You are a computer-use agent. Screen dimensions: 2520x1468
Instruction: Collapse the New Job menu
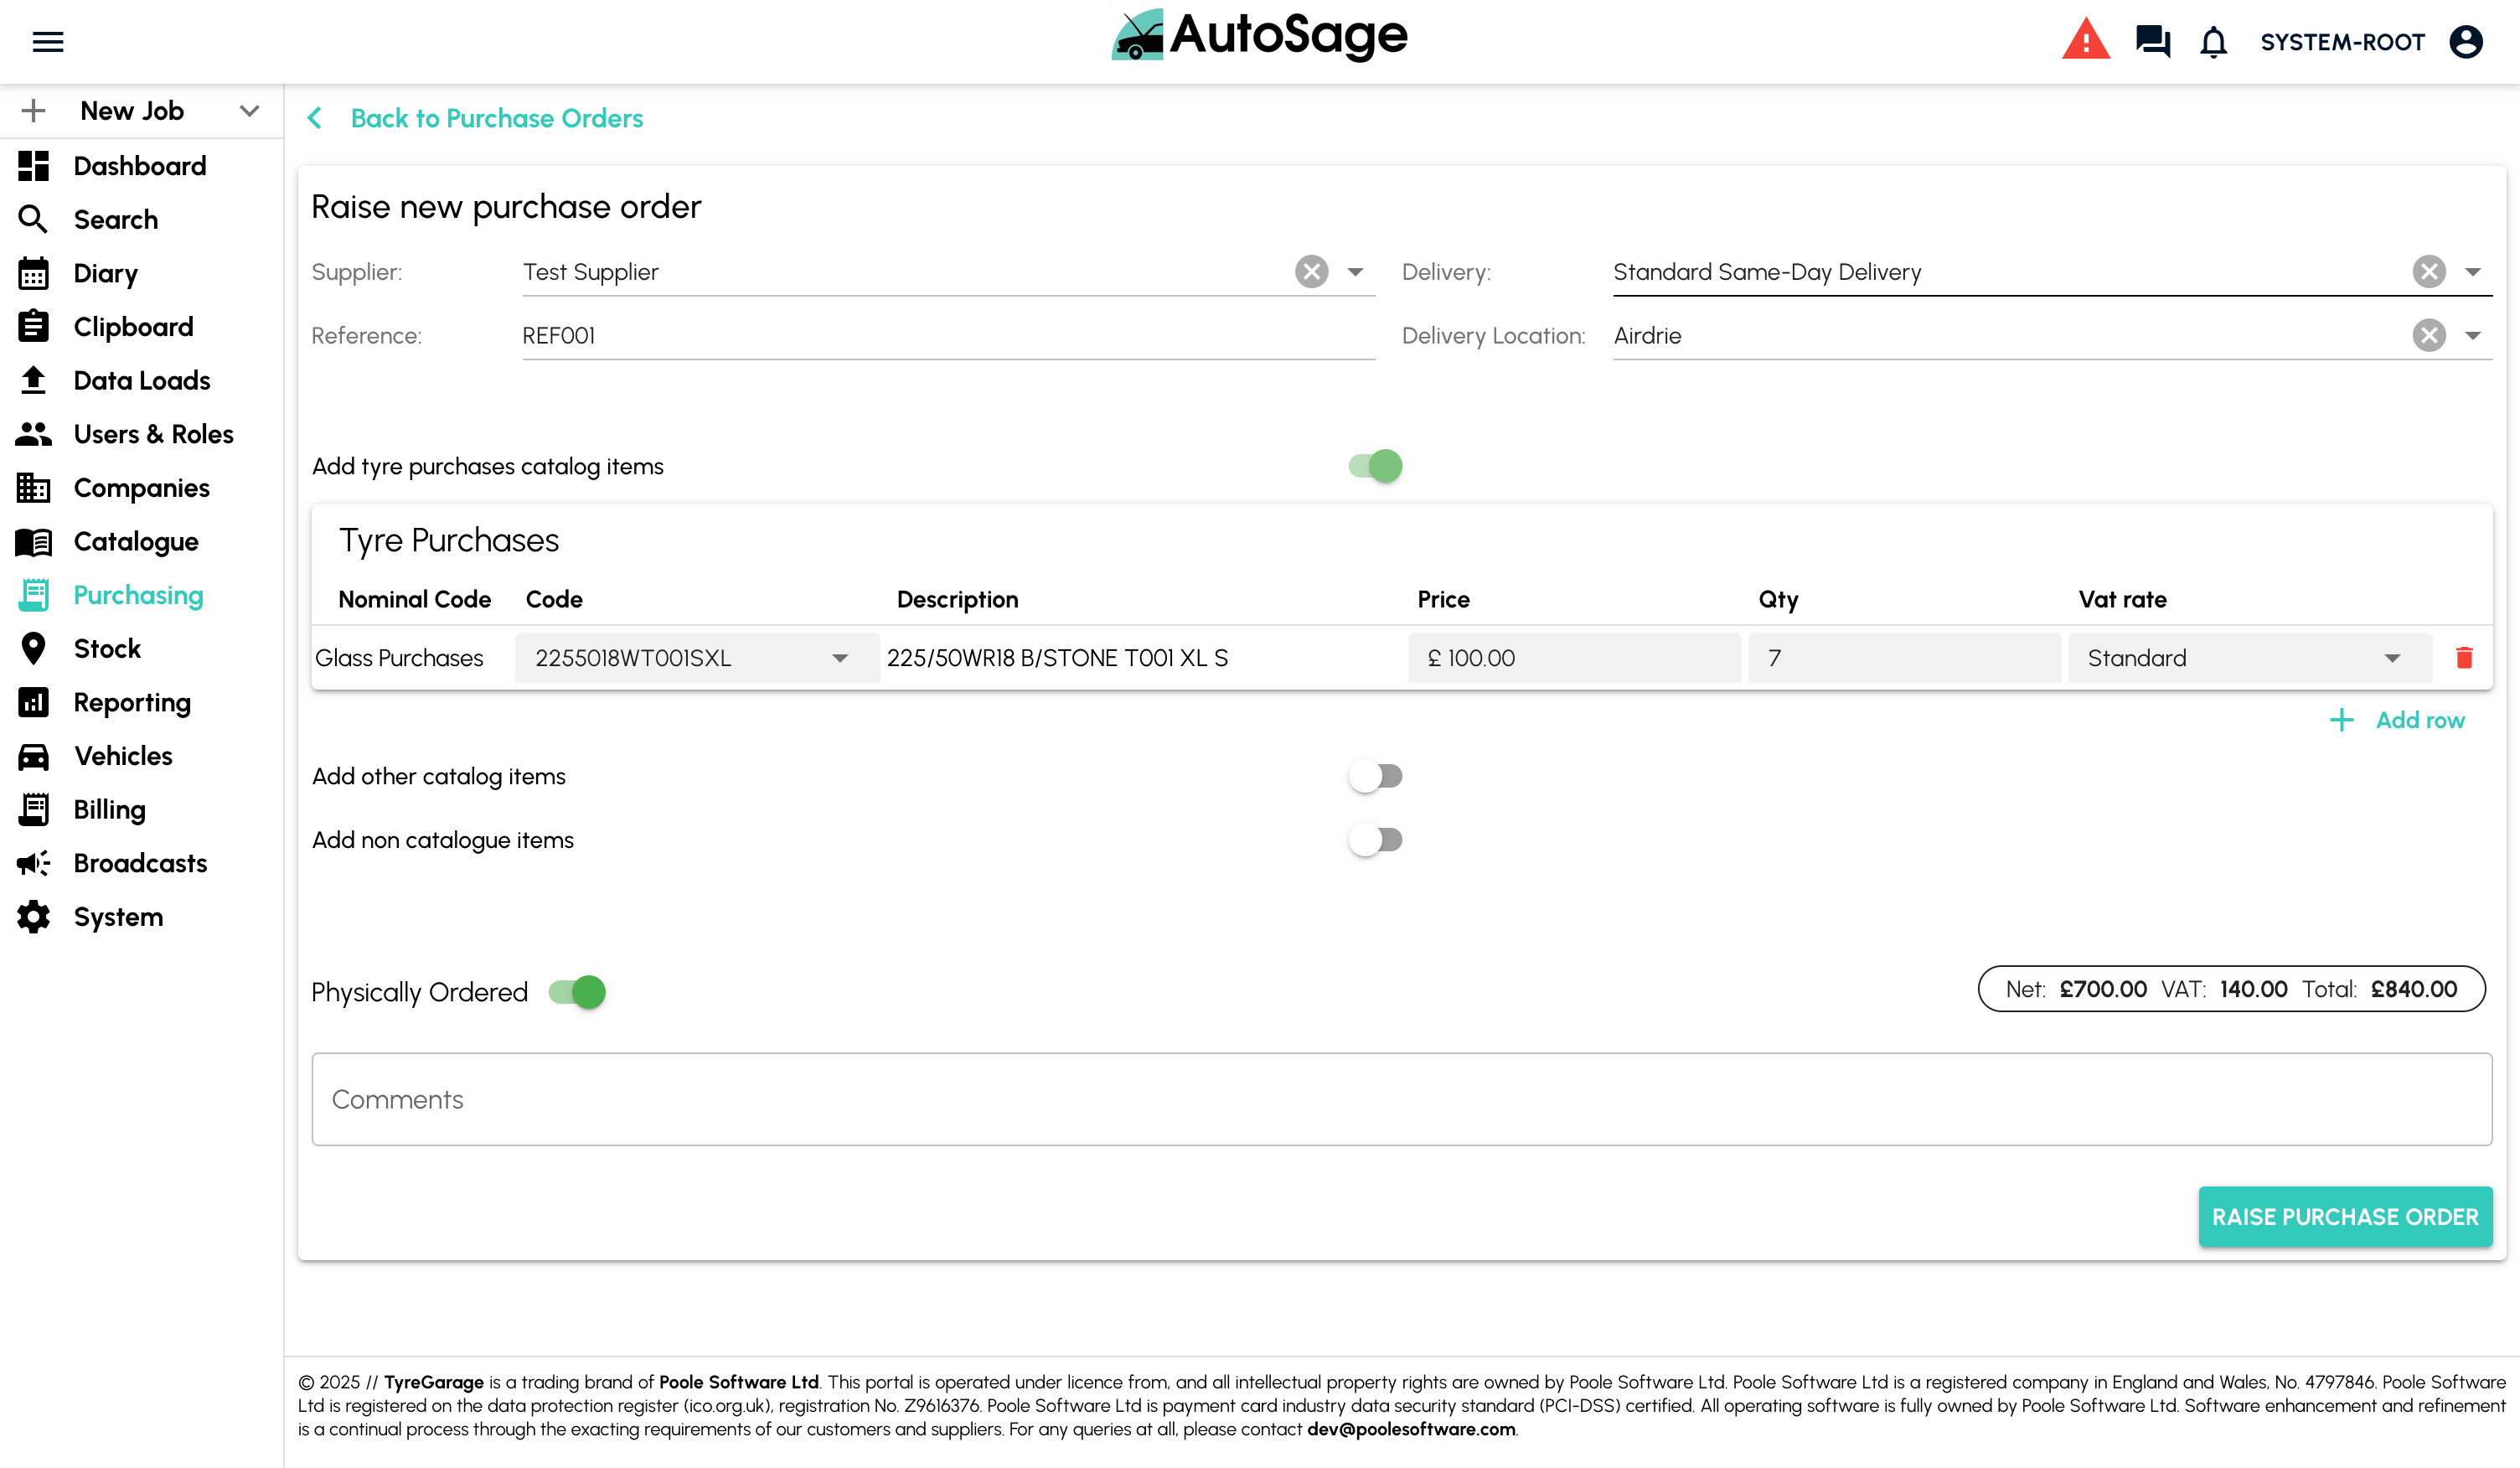click(249, 110)
